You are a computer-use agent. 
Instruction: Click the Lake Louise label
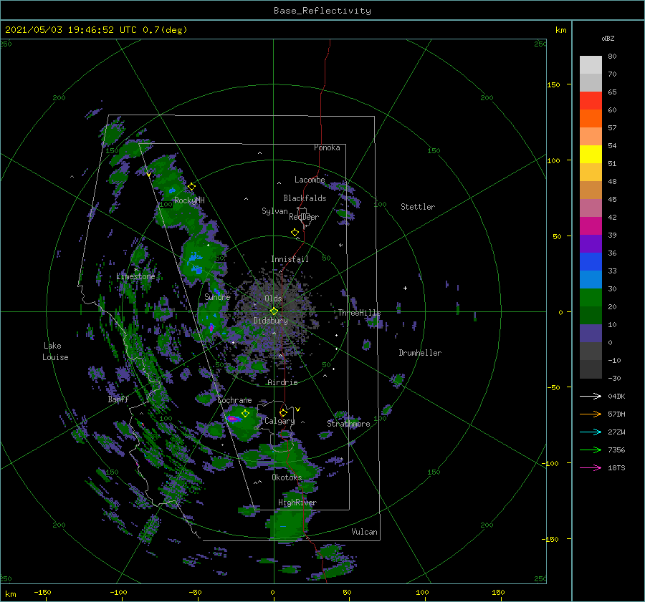[x=55, y=351]
